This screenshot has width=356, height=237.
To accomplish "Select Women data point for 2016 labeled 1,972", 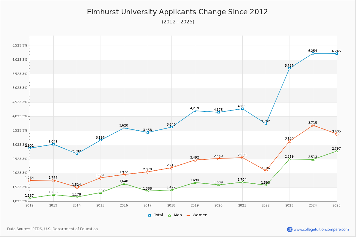I will (x=124, y=174).
